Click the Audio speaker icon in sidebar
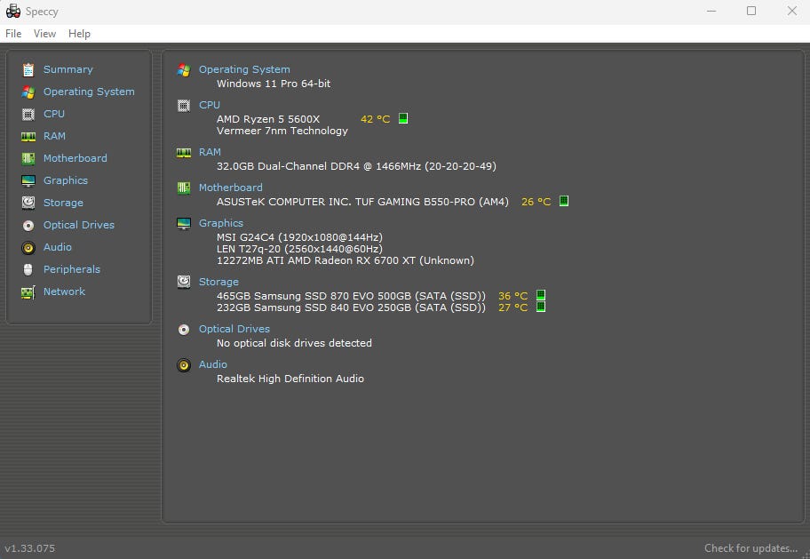The height and width of the screenshot is (559, 810). click(28, 248)
